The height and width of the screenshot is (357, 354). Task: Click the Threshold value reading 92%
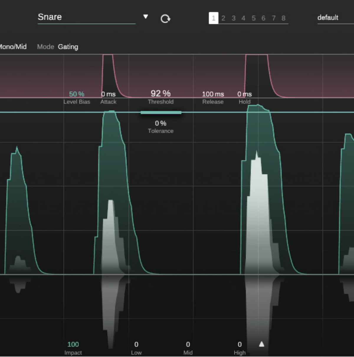[161, 93]
